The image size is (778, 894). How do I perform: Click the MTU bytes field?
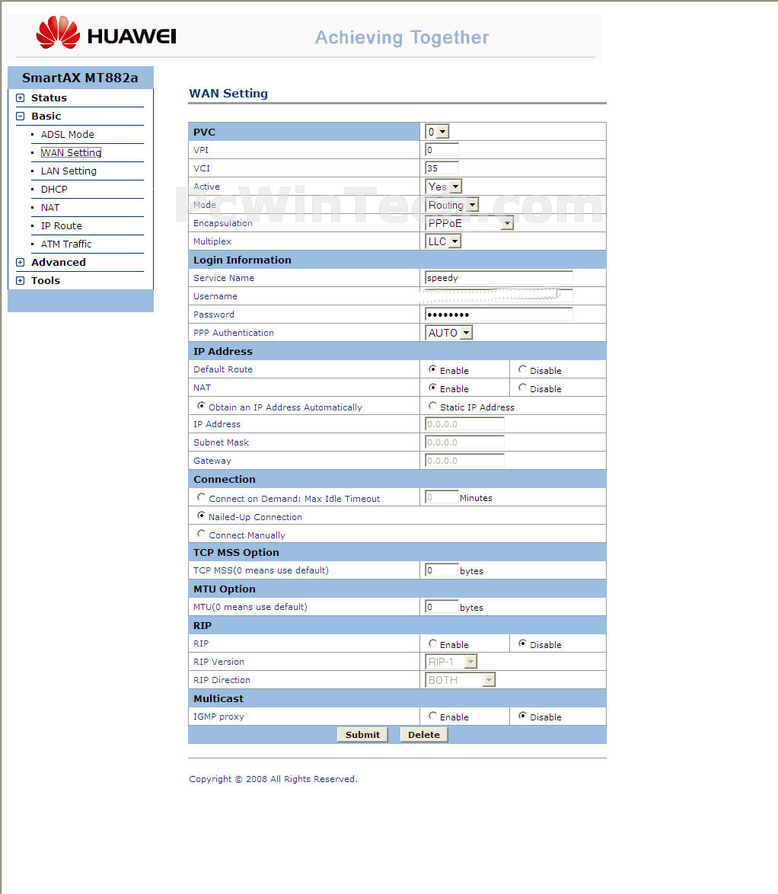(x=442, y=607)
